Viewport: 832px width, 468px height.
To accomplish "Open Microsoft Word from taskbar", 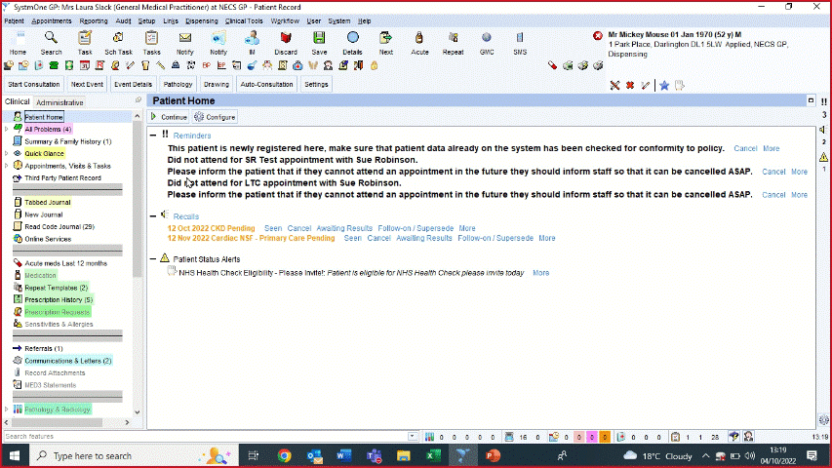I will [344, 455].
